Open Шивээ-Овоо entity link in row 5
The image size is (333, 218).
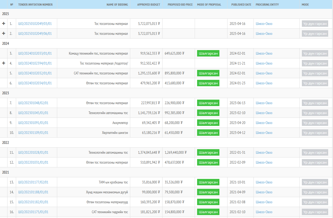click(264, 73)
